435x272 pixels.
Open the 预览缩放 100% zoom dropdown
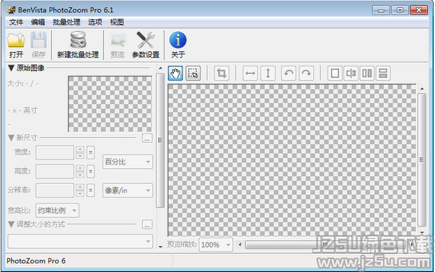tap(216, 245)
